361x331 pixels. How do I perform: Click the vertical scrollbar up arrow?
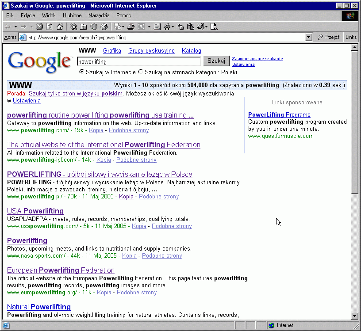[354, 48]
